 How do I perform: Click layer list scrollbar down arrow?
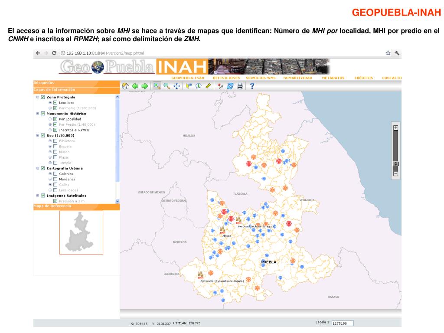pos(118,201)
